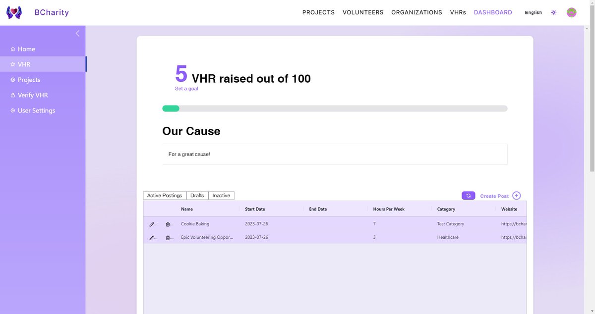Screen dimensions: 595x314
Task: Click Epic Volunteering's start date cell
Action: click(x=256, y=237)
